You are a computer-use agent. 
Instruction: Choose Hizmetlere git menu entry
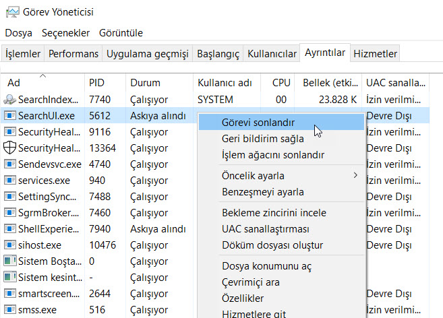click(x=281, y=313)
